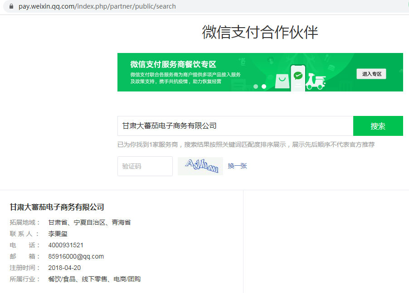Screen dimensions: 409x293
Task: Click the 微信支付合作伙伴 page heading
Action: point(260,32)
